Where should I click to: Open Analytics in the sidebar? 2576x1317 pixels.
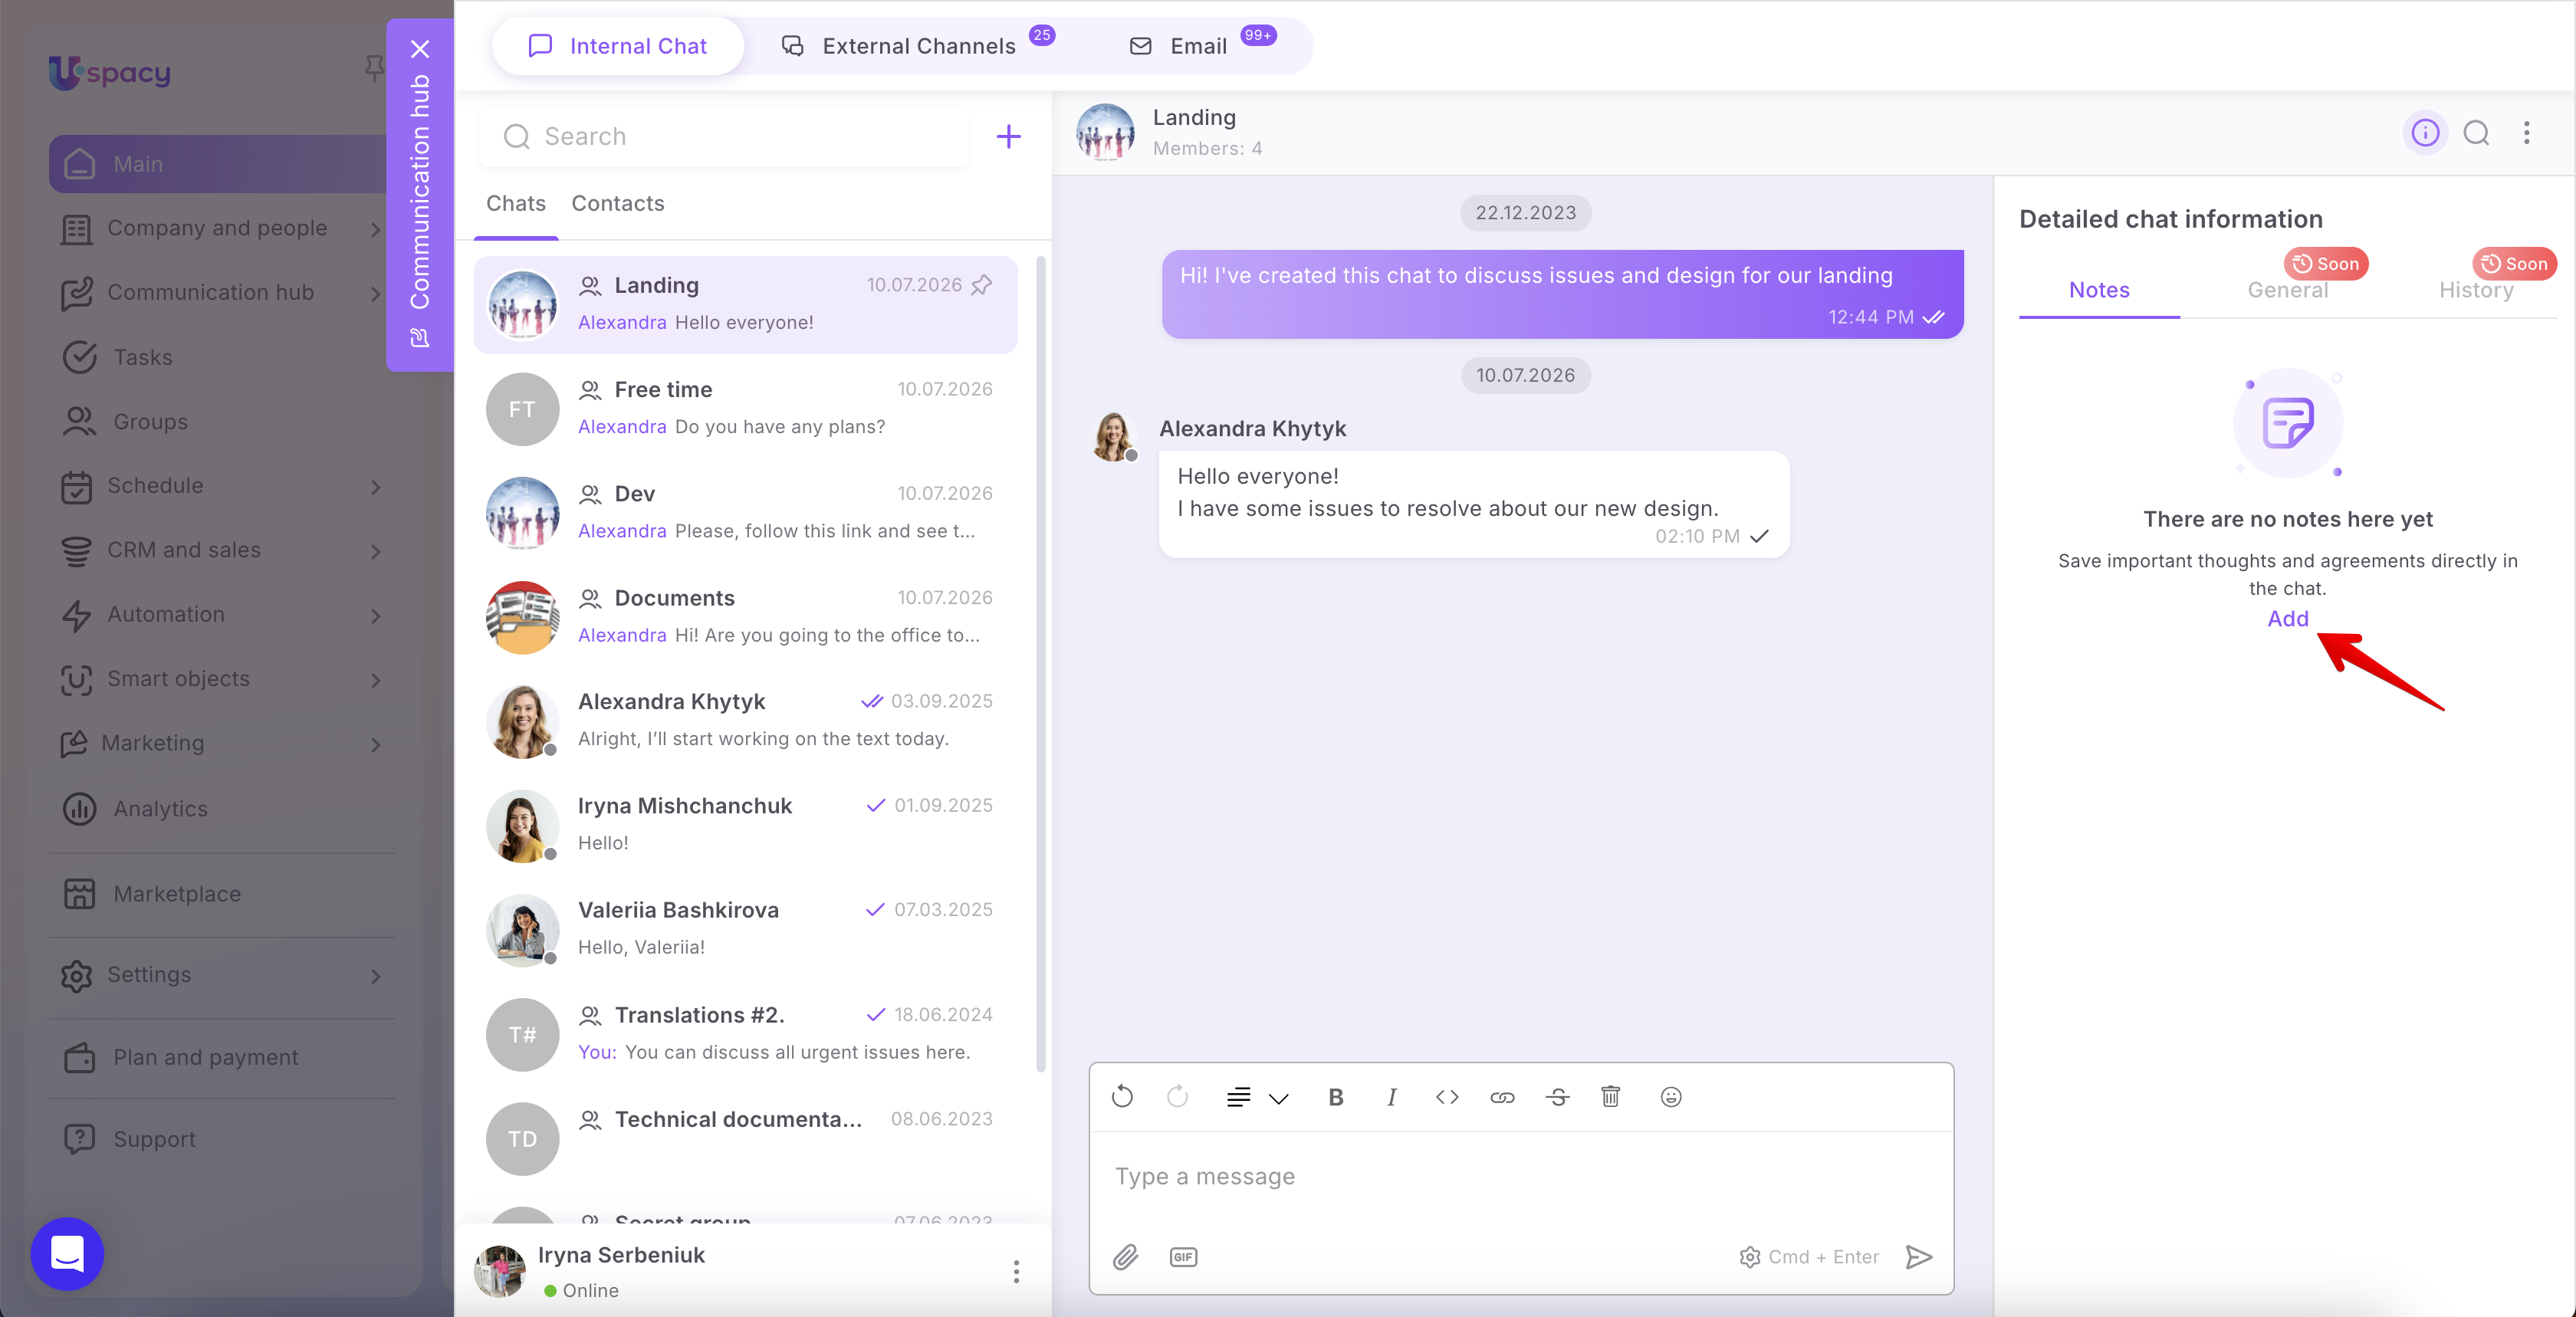[x=160, y=808]
